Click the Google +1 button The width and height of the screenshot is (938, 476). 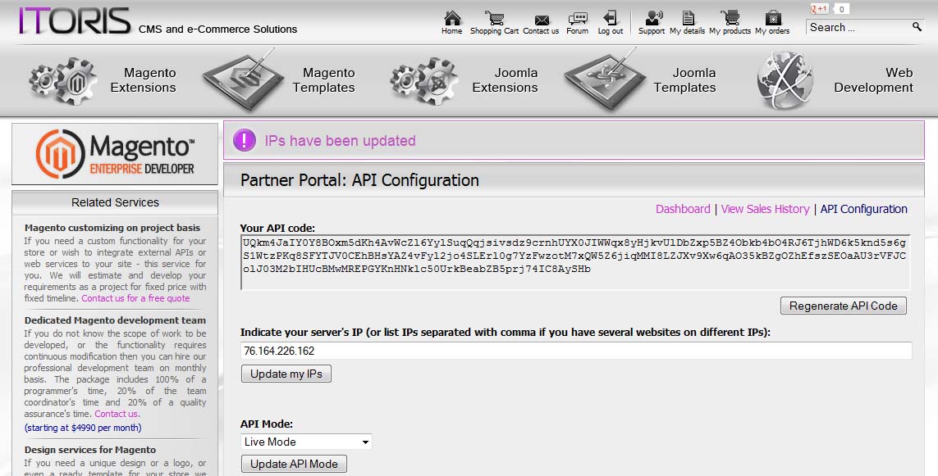pyautogui.click(x=819, y=8)
